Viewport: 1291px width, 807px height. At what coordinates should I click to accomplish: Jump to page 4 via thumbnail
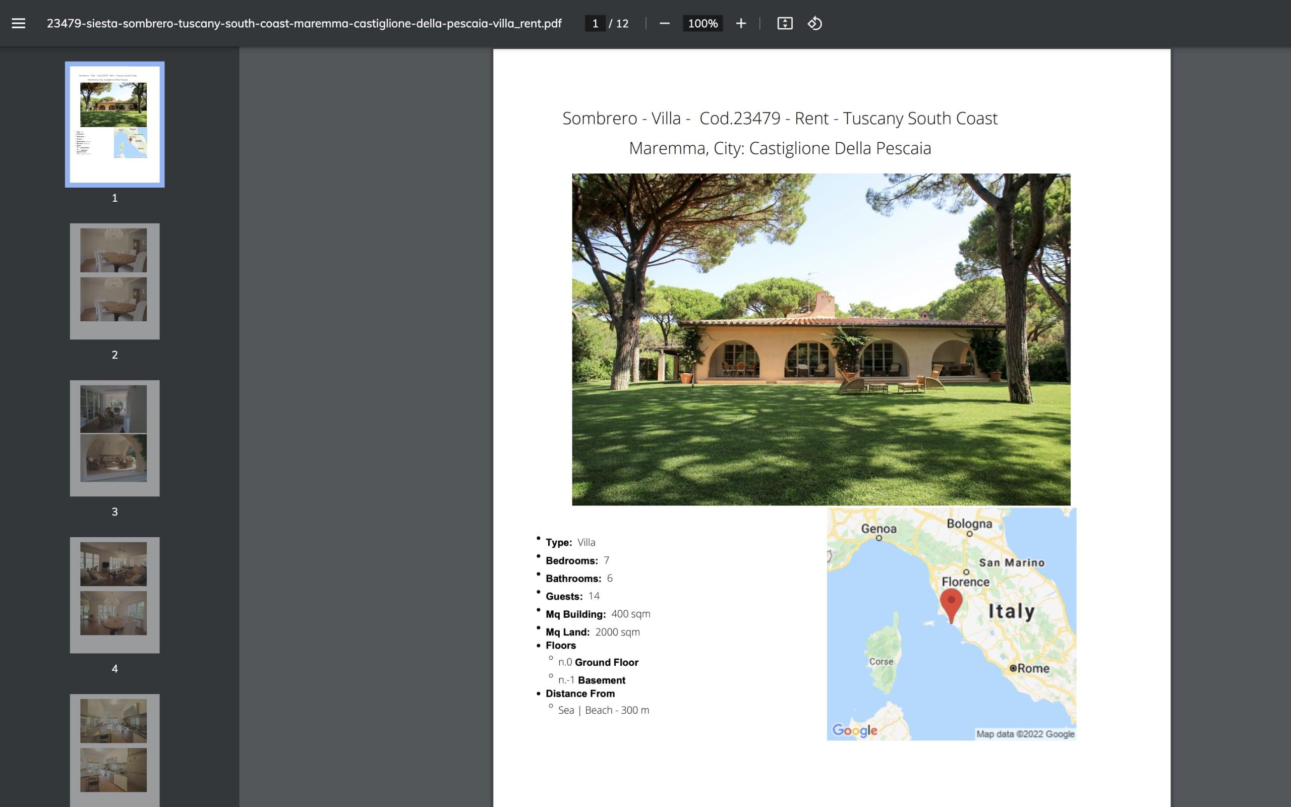click(x=114, y=594)
